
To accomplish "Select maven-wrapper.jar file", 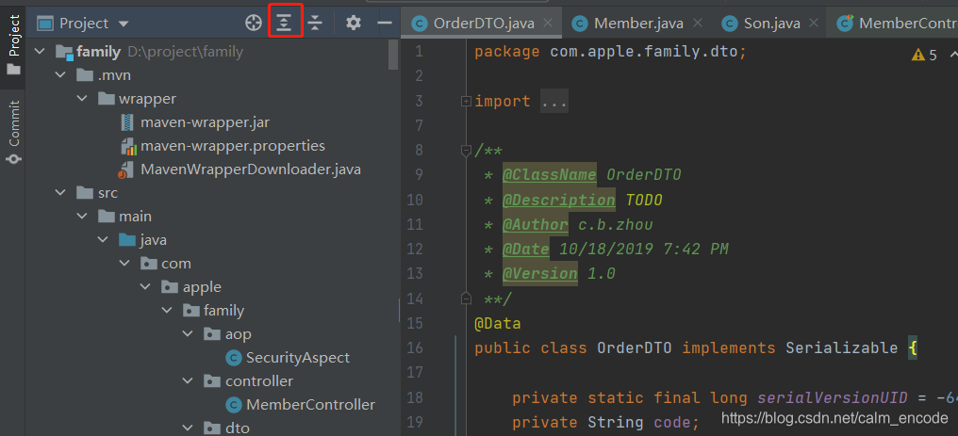I will [206, 122].
